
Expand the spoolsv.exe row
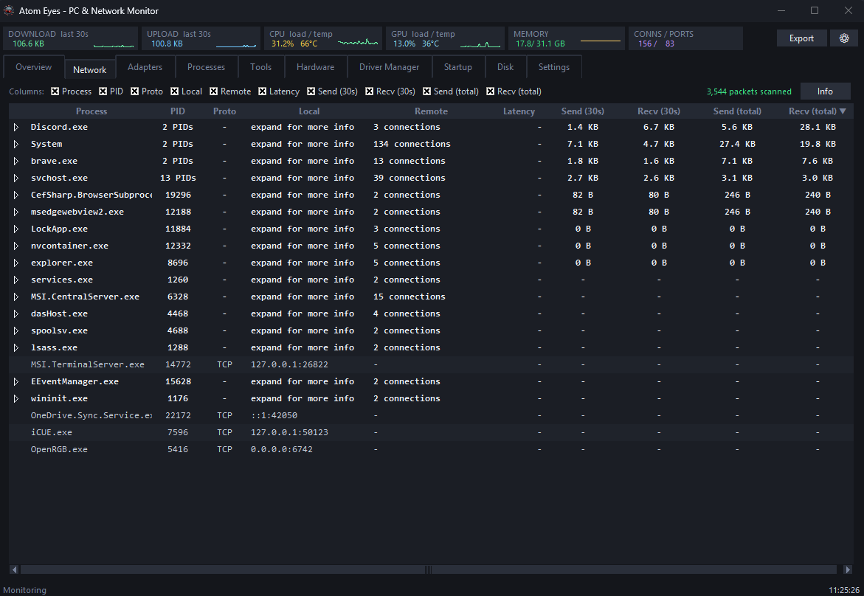16,331
